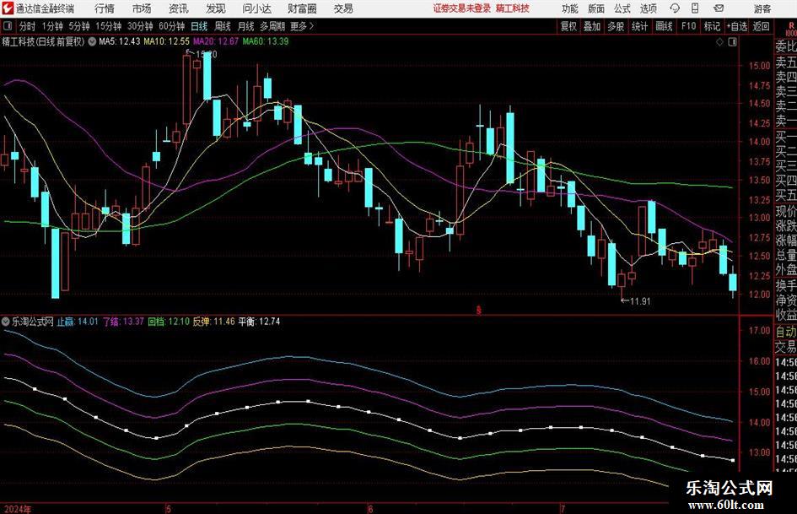This screenshot has width=797, height=514.
Task: Click the MA60: 13.39 indicator label
Action: (266, 41)
